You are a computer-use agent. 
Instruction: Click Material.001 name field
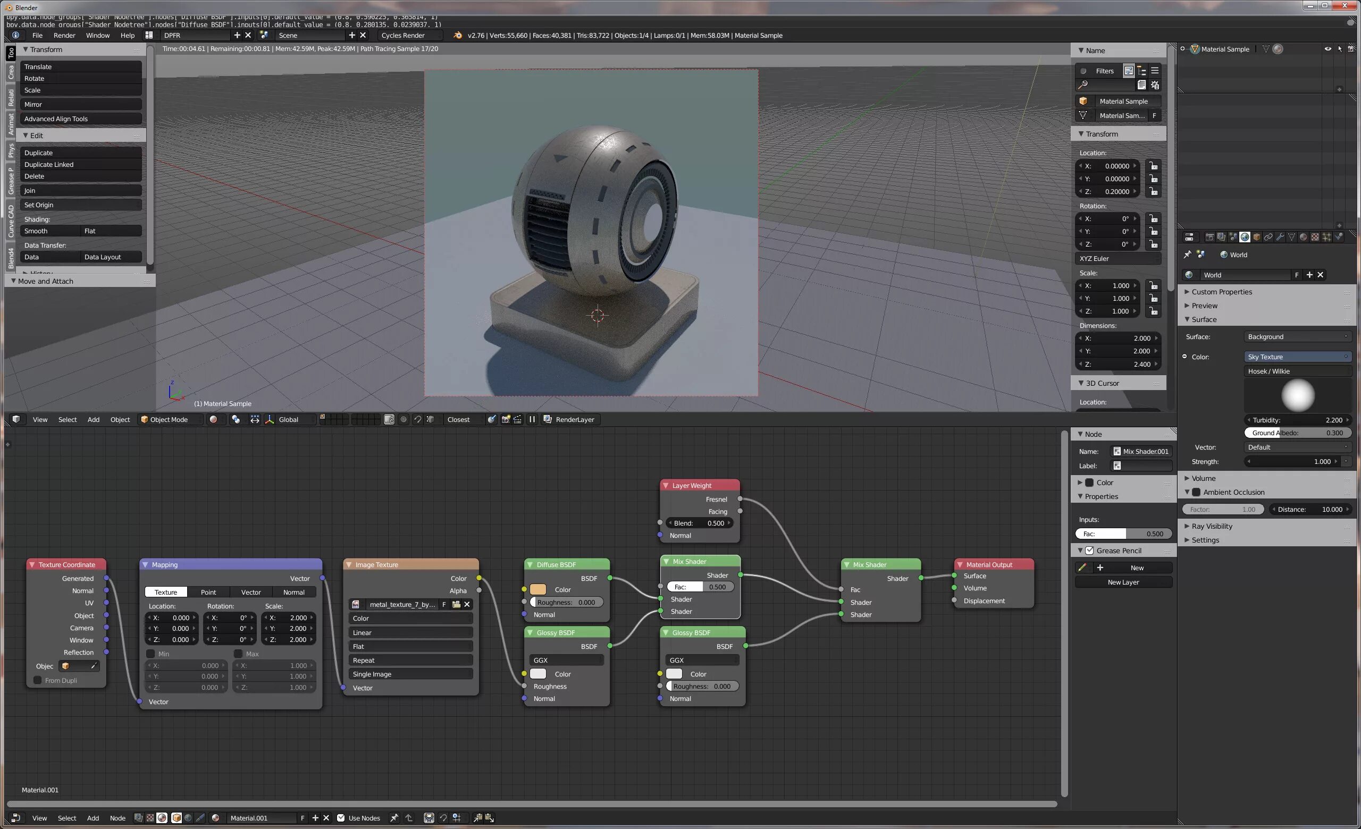click(x=262, y=818)
